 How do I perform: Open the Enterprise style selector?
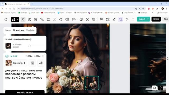[16, 63]
